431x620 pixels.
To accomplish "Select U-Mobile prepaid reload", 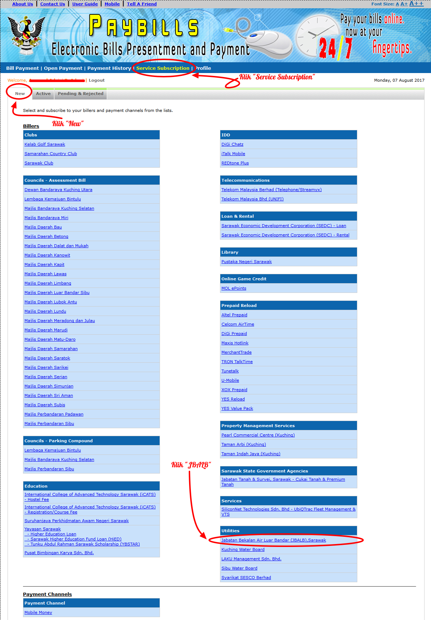I will (x=230, y=380).
